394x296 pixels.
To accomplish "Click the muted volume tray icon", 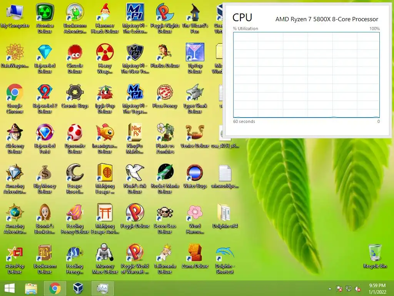I will 358,289.
